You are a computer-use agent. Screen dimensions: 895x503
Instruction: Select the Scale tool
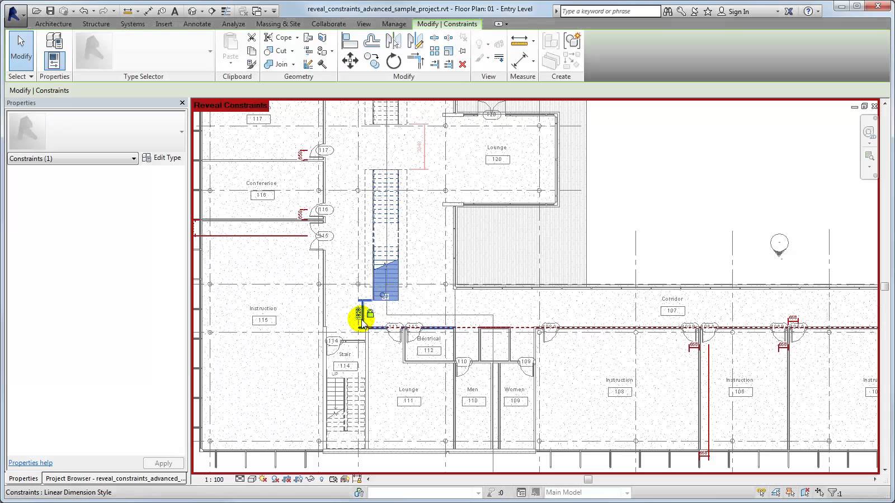[449, 51]
